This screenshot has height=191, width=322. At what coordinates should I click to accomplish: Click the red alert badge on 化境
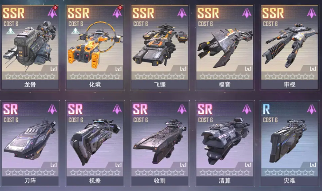tap(120, 8)
